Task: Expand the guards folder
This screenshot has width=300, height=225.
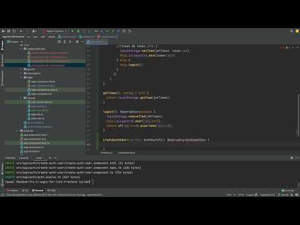Action: click(x=21, y=69)
